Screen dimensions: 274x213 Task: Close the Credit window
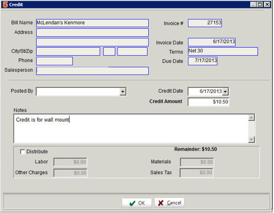[267, 4]
